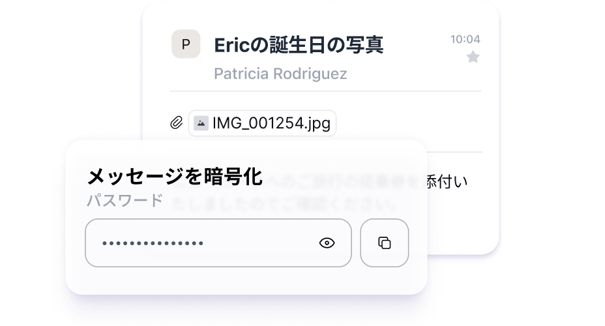
Task: Open the IMG_001254.jpg attachment
Action: click(262, 123)
